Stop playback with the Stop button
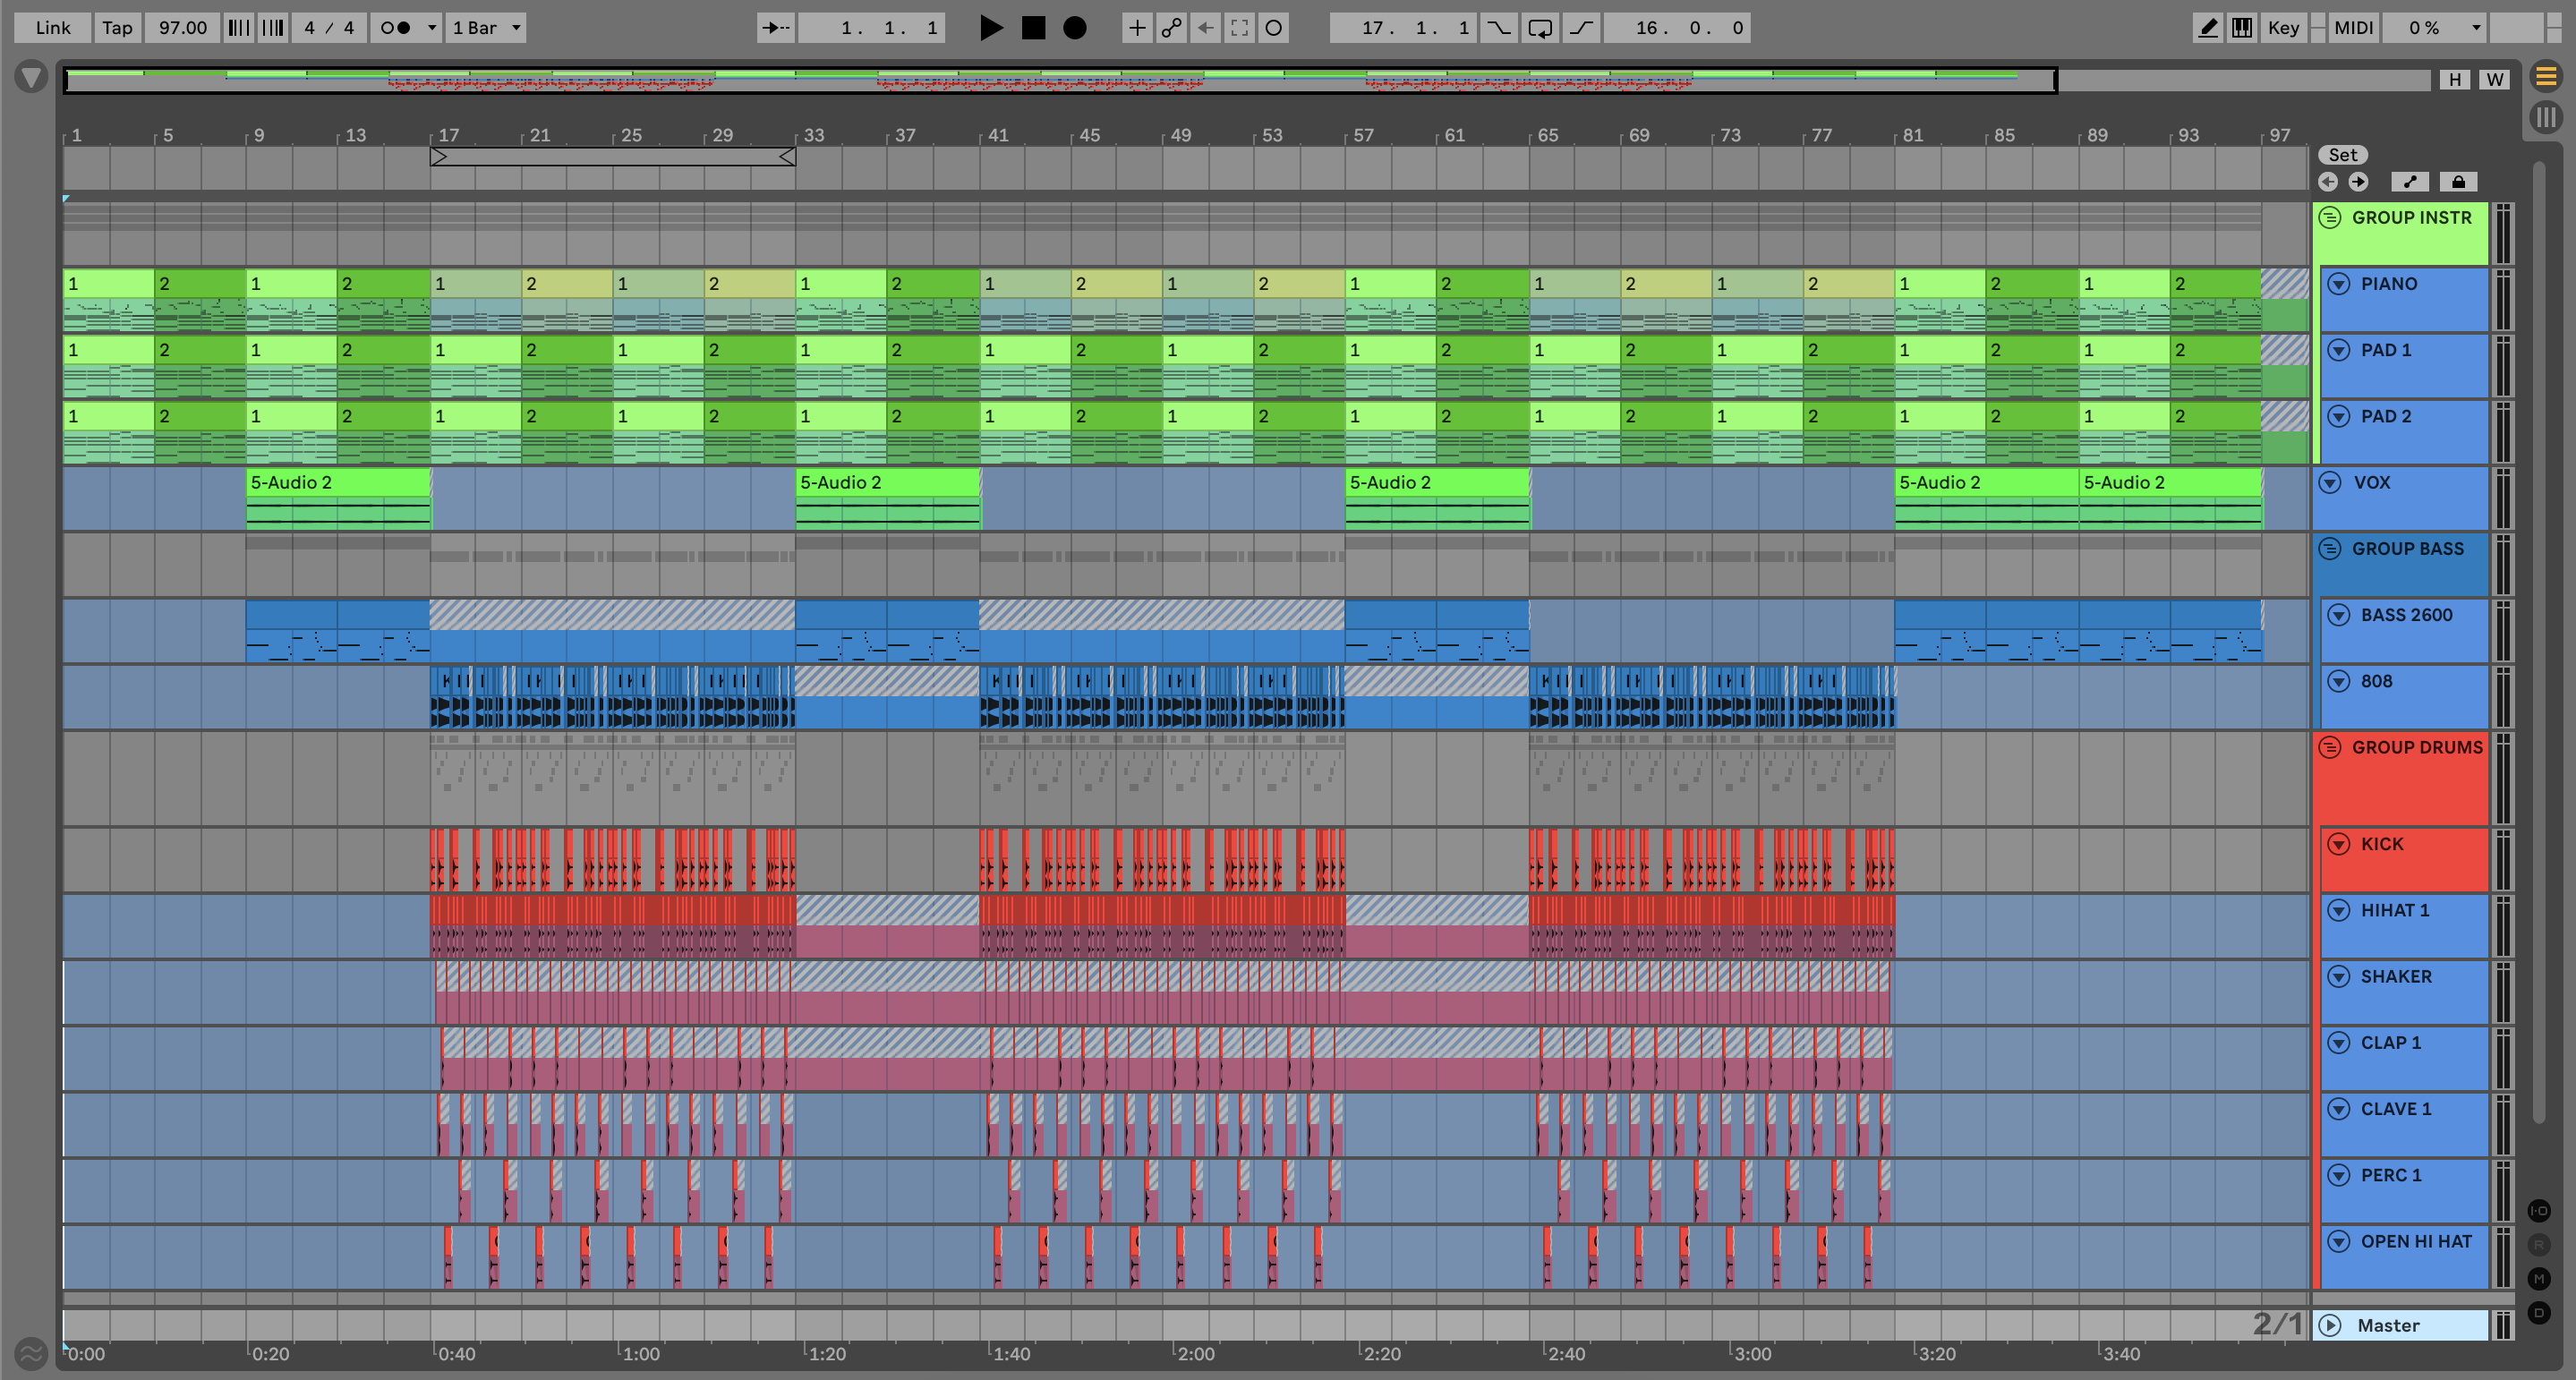Image resolution: width=2576 pixels, height=1380 pixels. 1033,28
